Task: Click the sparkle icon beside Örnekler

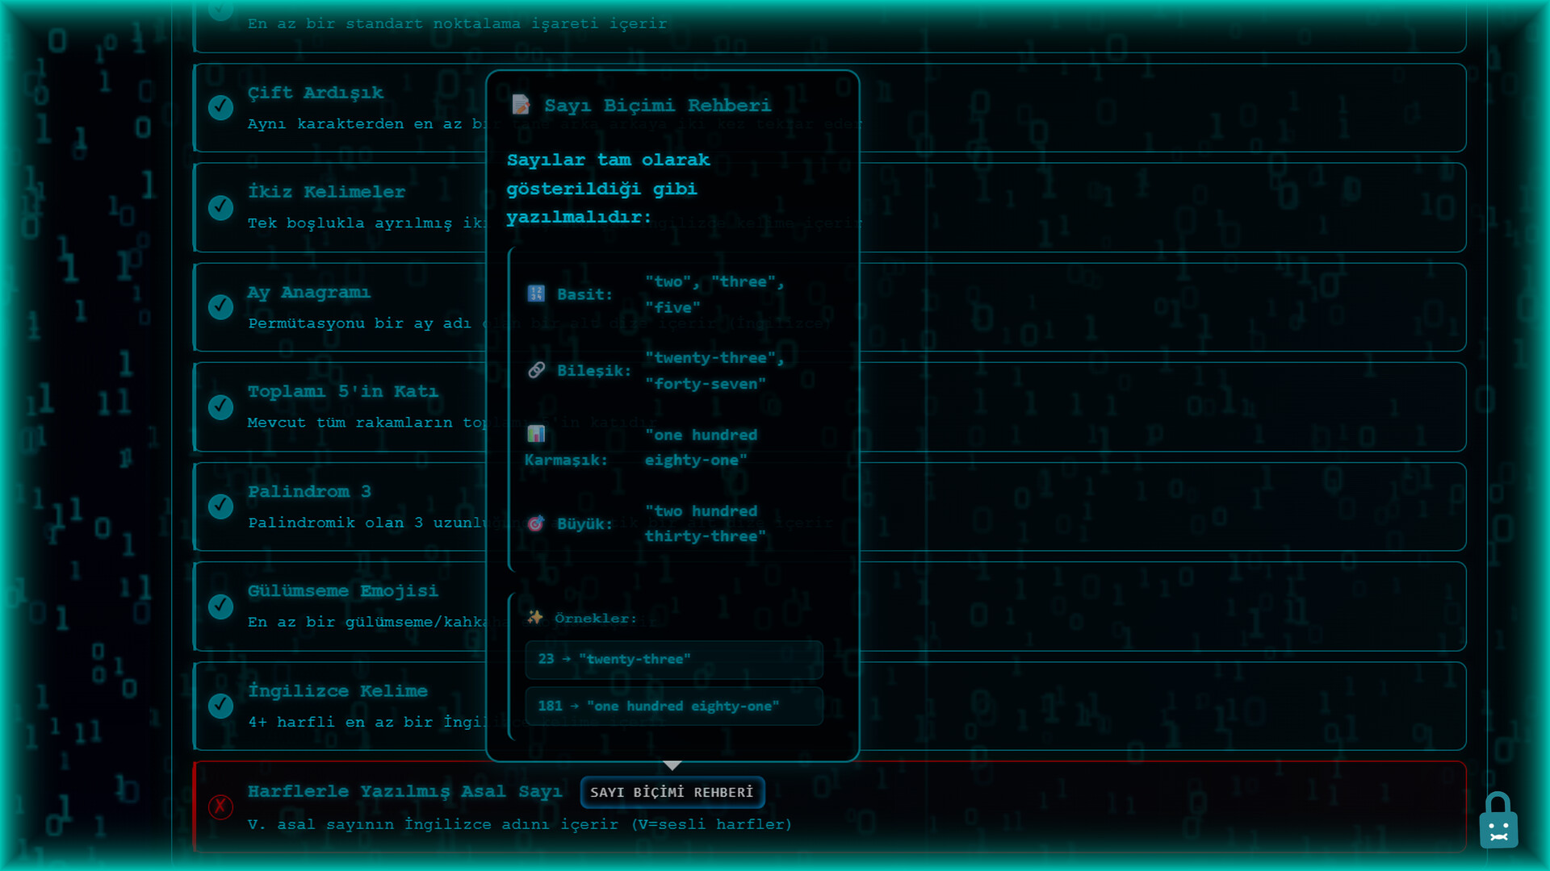Action: (534, 618)
